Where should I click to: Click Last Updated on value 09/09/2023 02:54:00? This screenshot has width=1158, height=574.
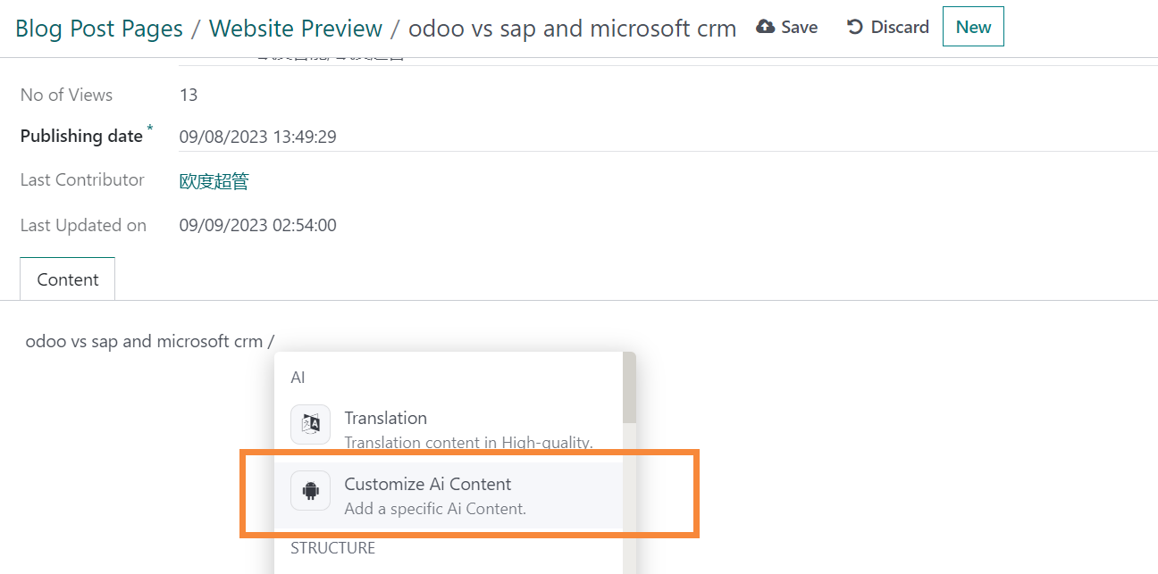pyautogui.click(x=258, y=225)
